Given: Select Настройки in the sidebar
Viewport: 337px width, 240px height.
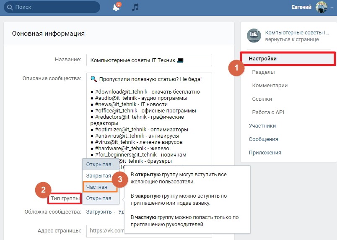Looking at the screenshot, I should 288,58.
